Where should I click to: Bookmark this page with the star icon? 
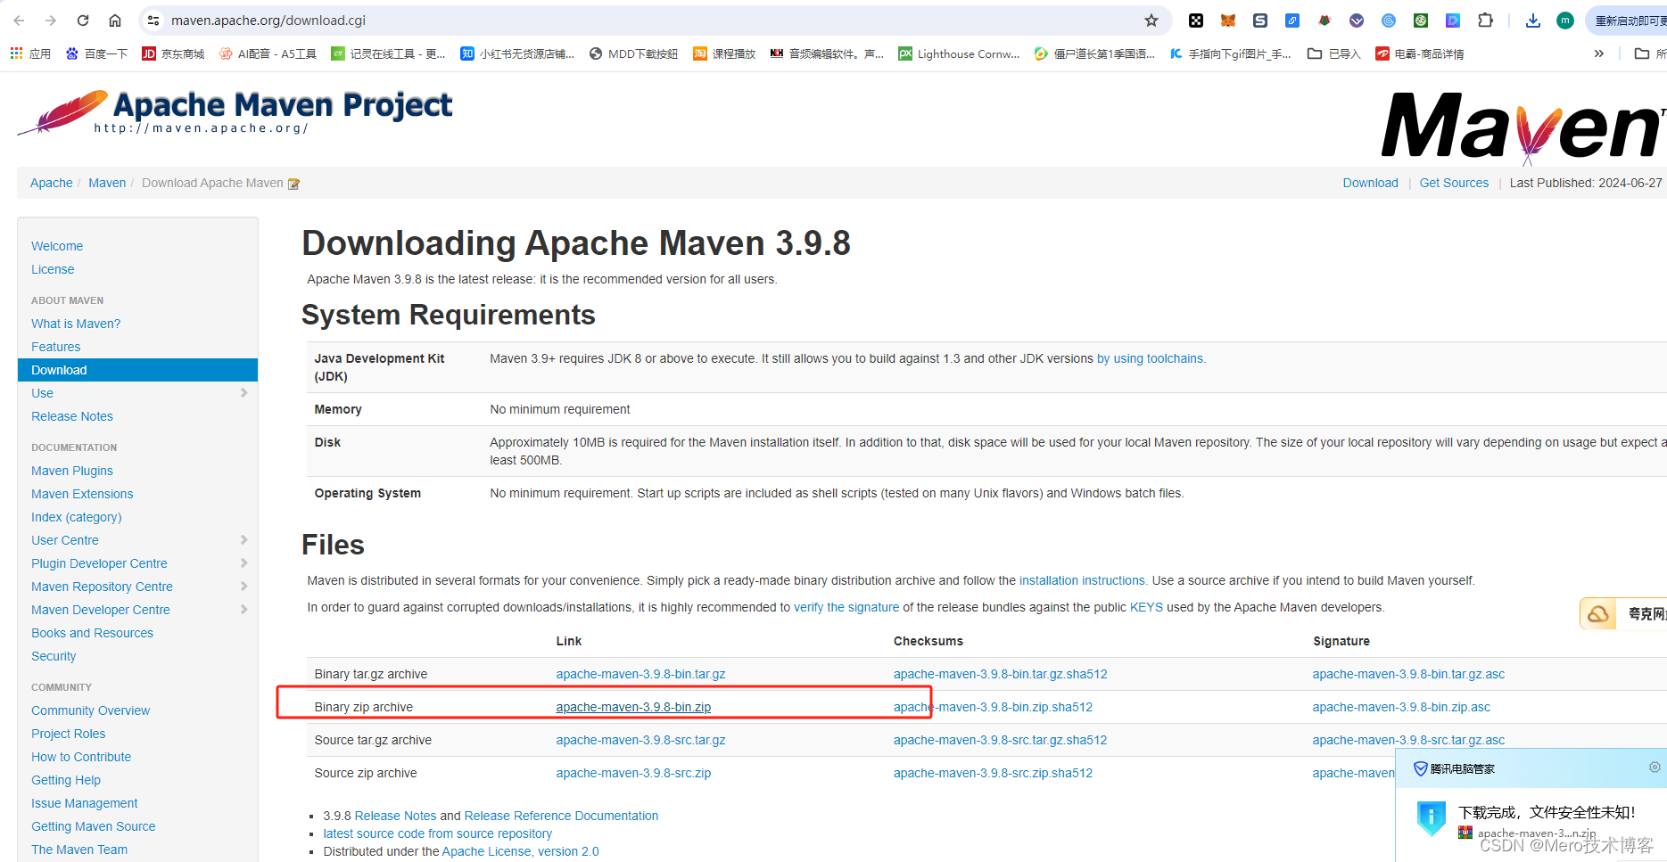click(x=1151, y=20)
